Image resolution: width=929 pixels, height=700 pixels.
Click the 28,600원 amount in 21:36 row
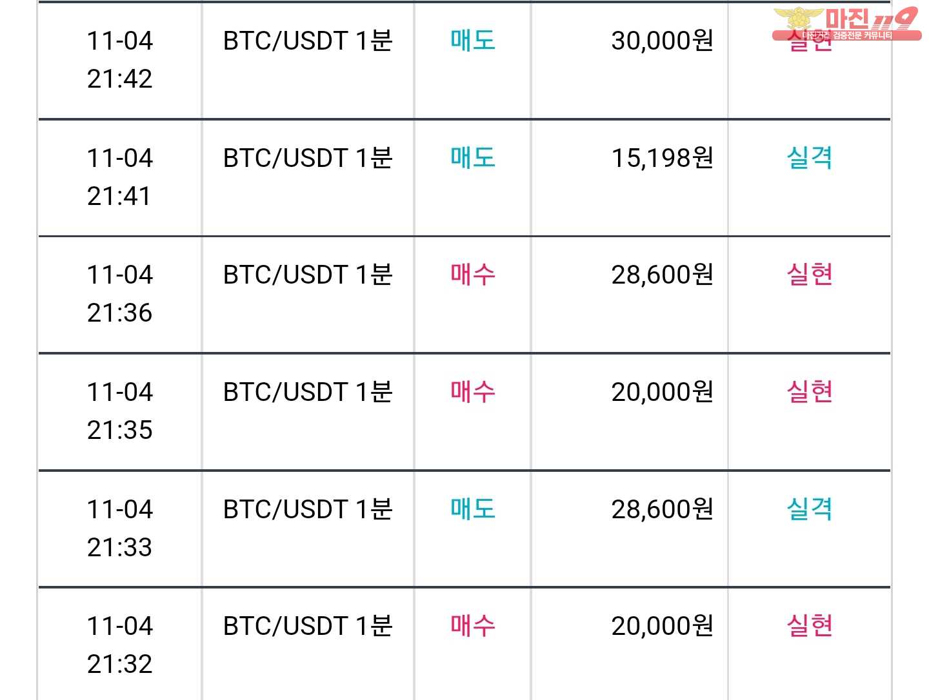(663, 275)
